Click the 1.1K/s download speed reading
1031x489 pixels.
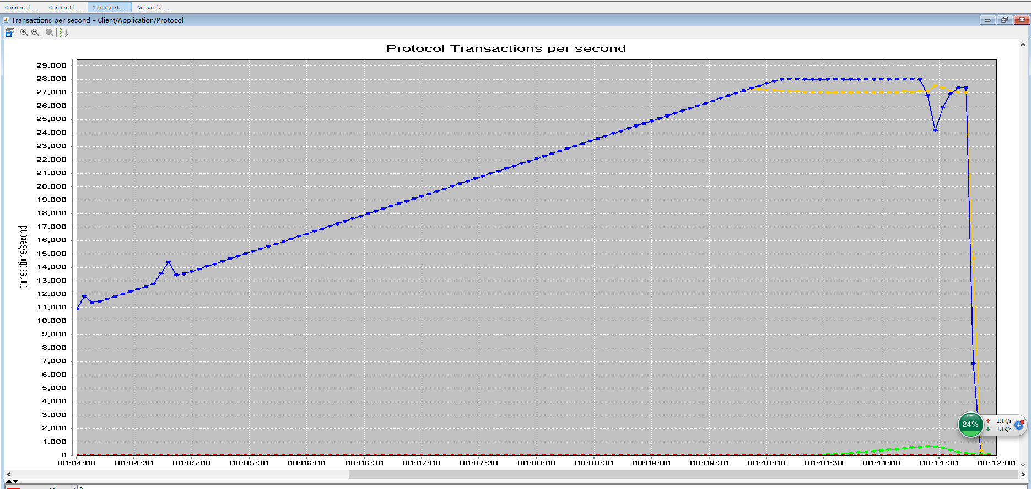point(1003,429)
